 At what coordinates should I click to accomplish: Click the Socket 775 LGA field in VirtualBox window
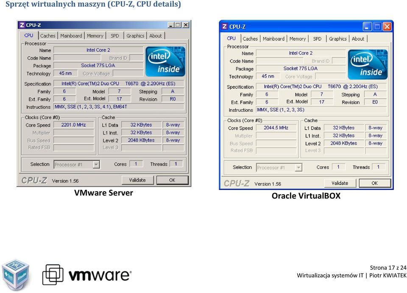301,69
